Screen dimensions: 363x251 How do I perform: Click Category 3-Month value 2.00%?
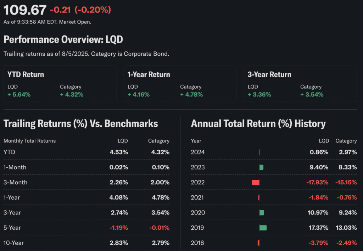(160, 183)
